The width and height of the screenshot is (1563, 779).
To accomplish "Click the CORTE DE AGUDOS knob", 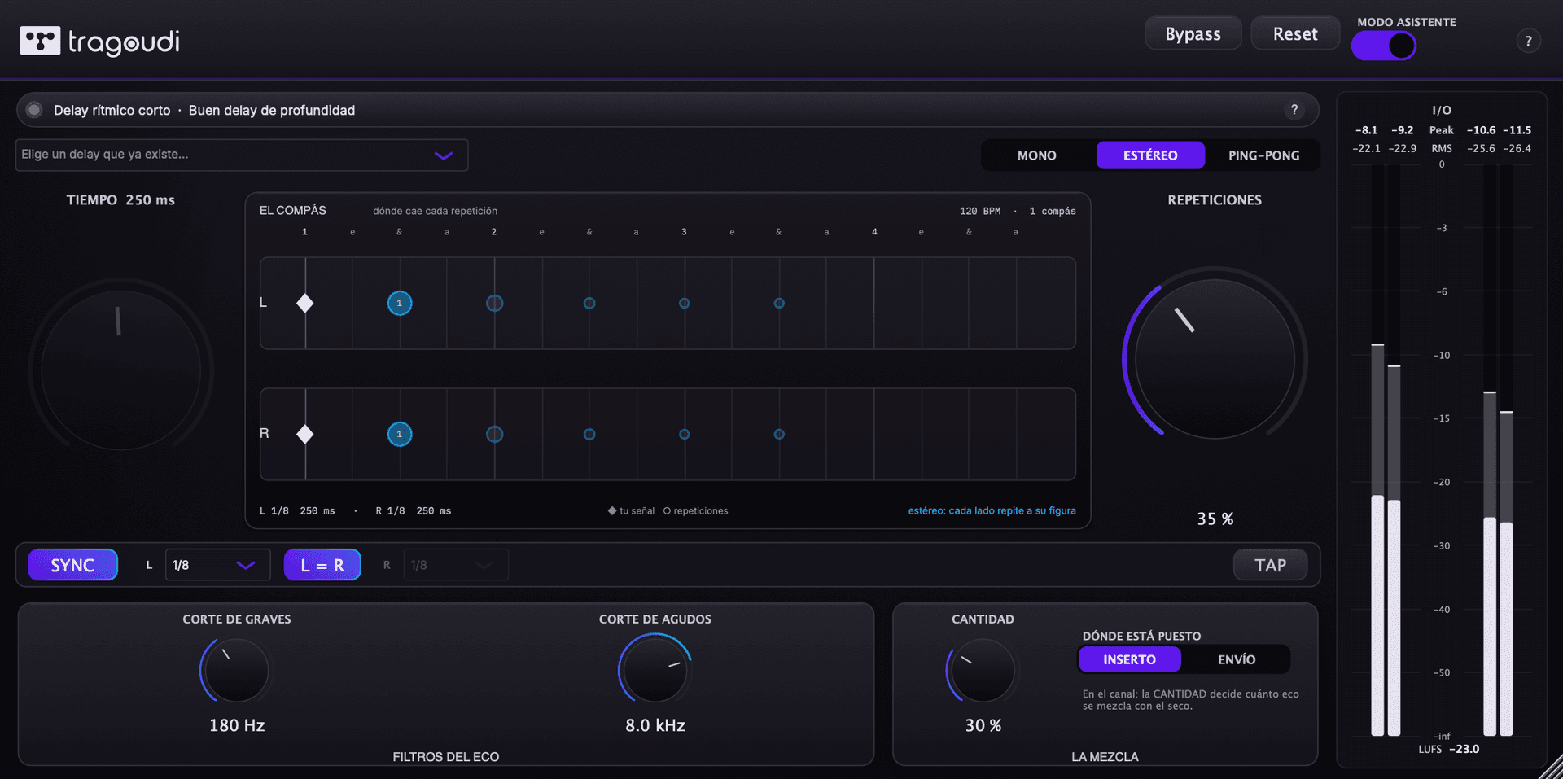I will 655,670.
